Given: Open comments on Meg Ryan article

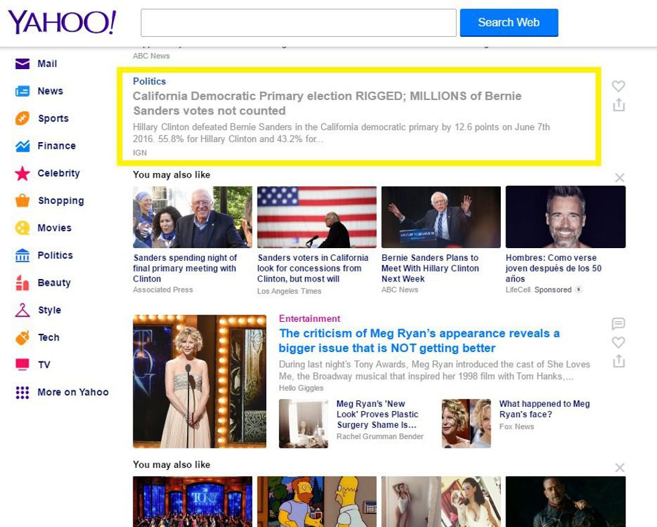Looking at the screenshot, I should click(619, 324).
